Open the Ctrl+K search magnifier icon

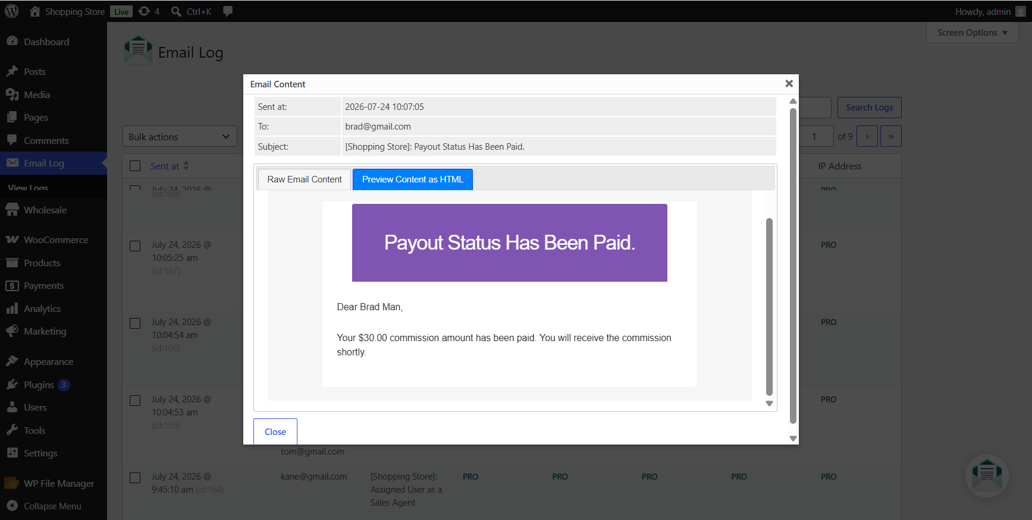(x=176, y=11)
